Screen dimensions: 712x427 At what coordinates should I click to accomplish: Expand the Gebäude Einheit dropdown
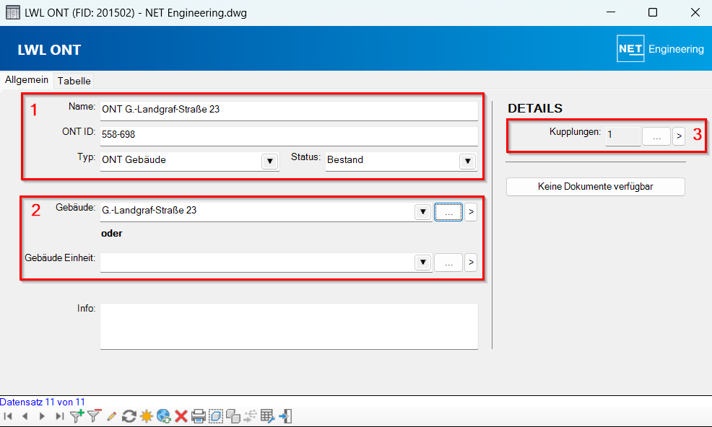423,263
